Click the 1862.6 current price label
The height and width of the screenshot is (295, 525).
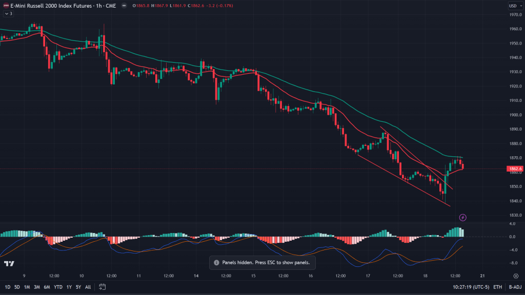[514, 168]
